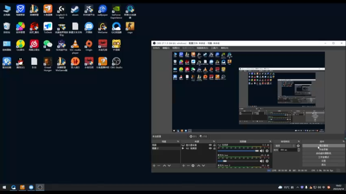
Task: Undock the Scenes panel via header icon
Action: (178, 141)
